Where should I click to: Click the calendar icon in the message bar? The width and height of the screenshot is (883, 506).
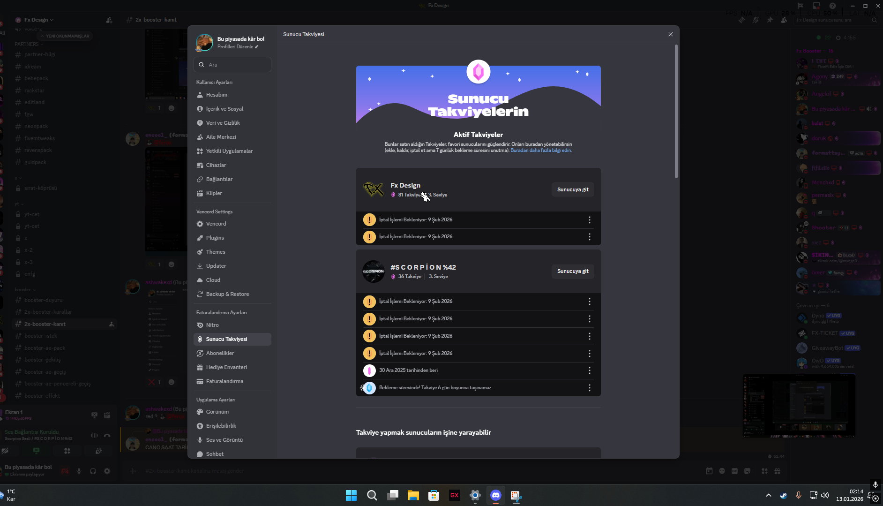coord(709,471)
